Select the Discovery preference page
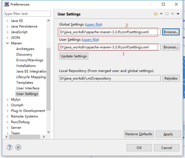Screen dimensions: 185x158 click(x=24, y=54)
